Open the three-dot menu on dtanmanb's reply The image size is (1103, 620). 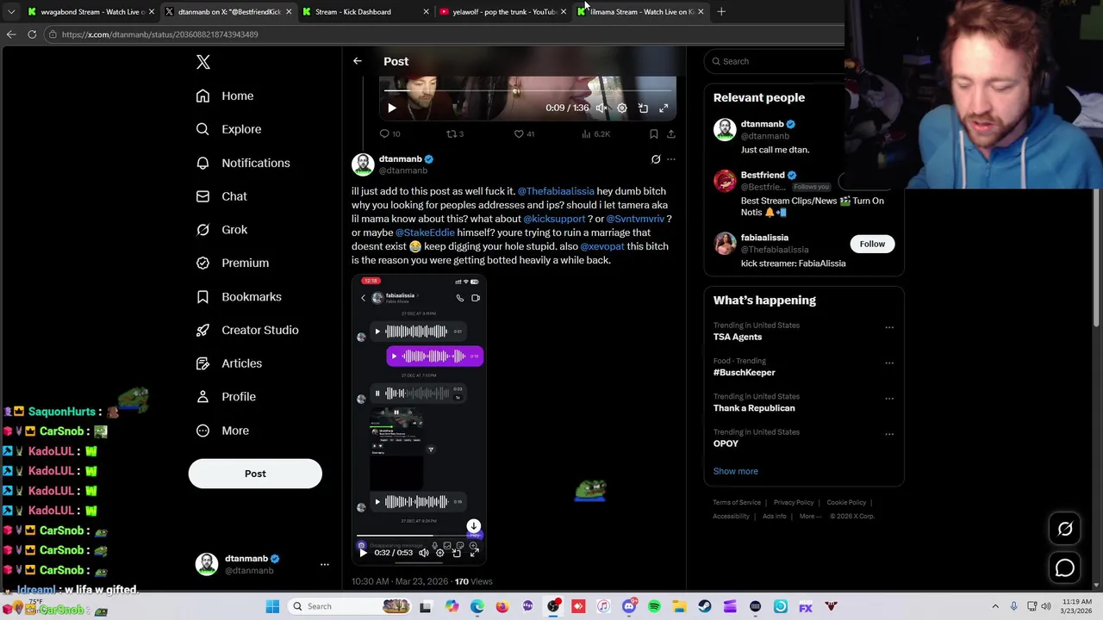coord(671,159)
